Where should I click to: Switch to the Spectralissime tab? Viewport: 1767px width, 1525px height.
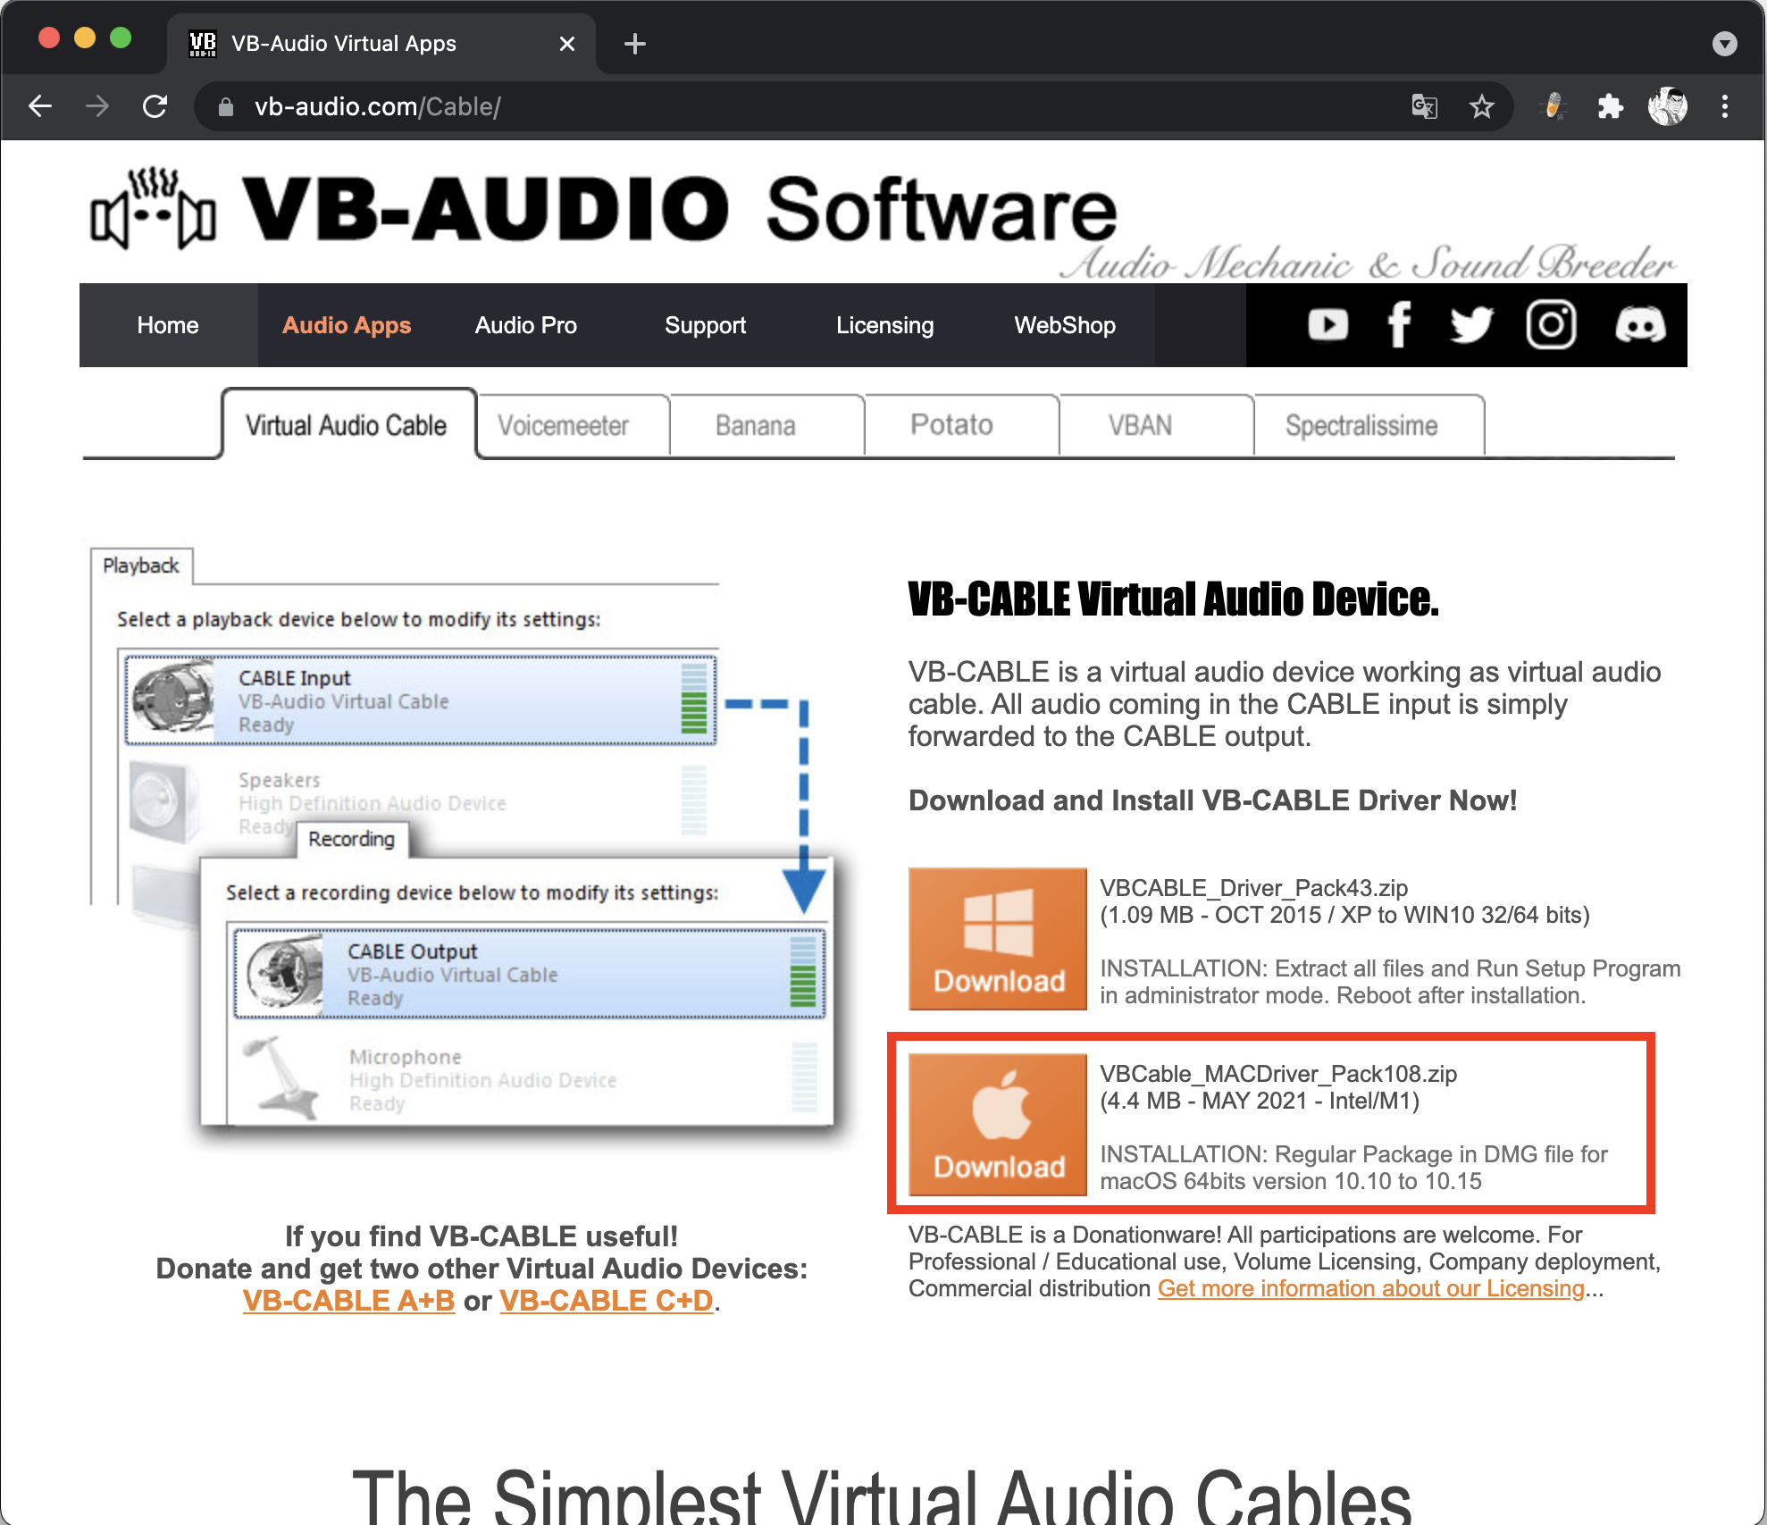pos(1369,425)
